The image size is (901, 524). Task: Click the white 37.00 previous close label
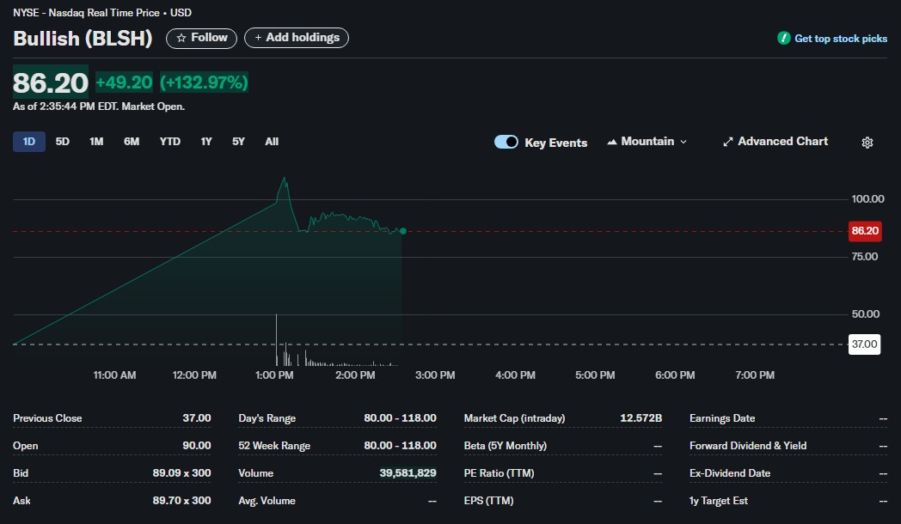[864, 344]
